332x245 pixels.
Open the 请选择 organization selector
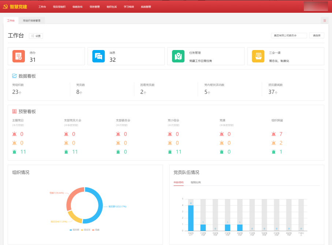point(316,35)
